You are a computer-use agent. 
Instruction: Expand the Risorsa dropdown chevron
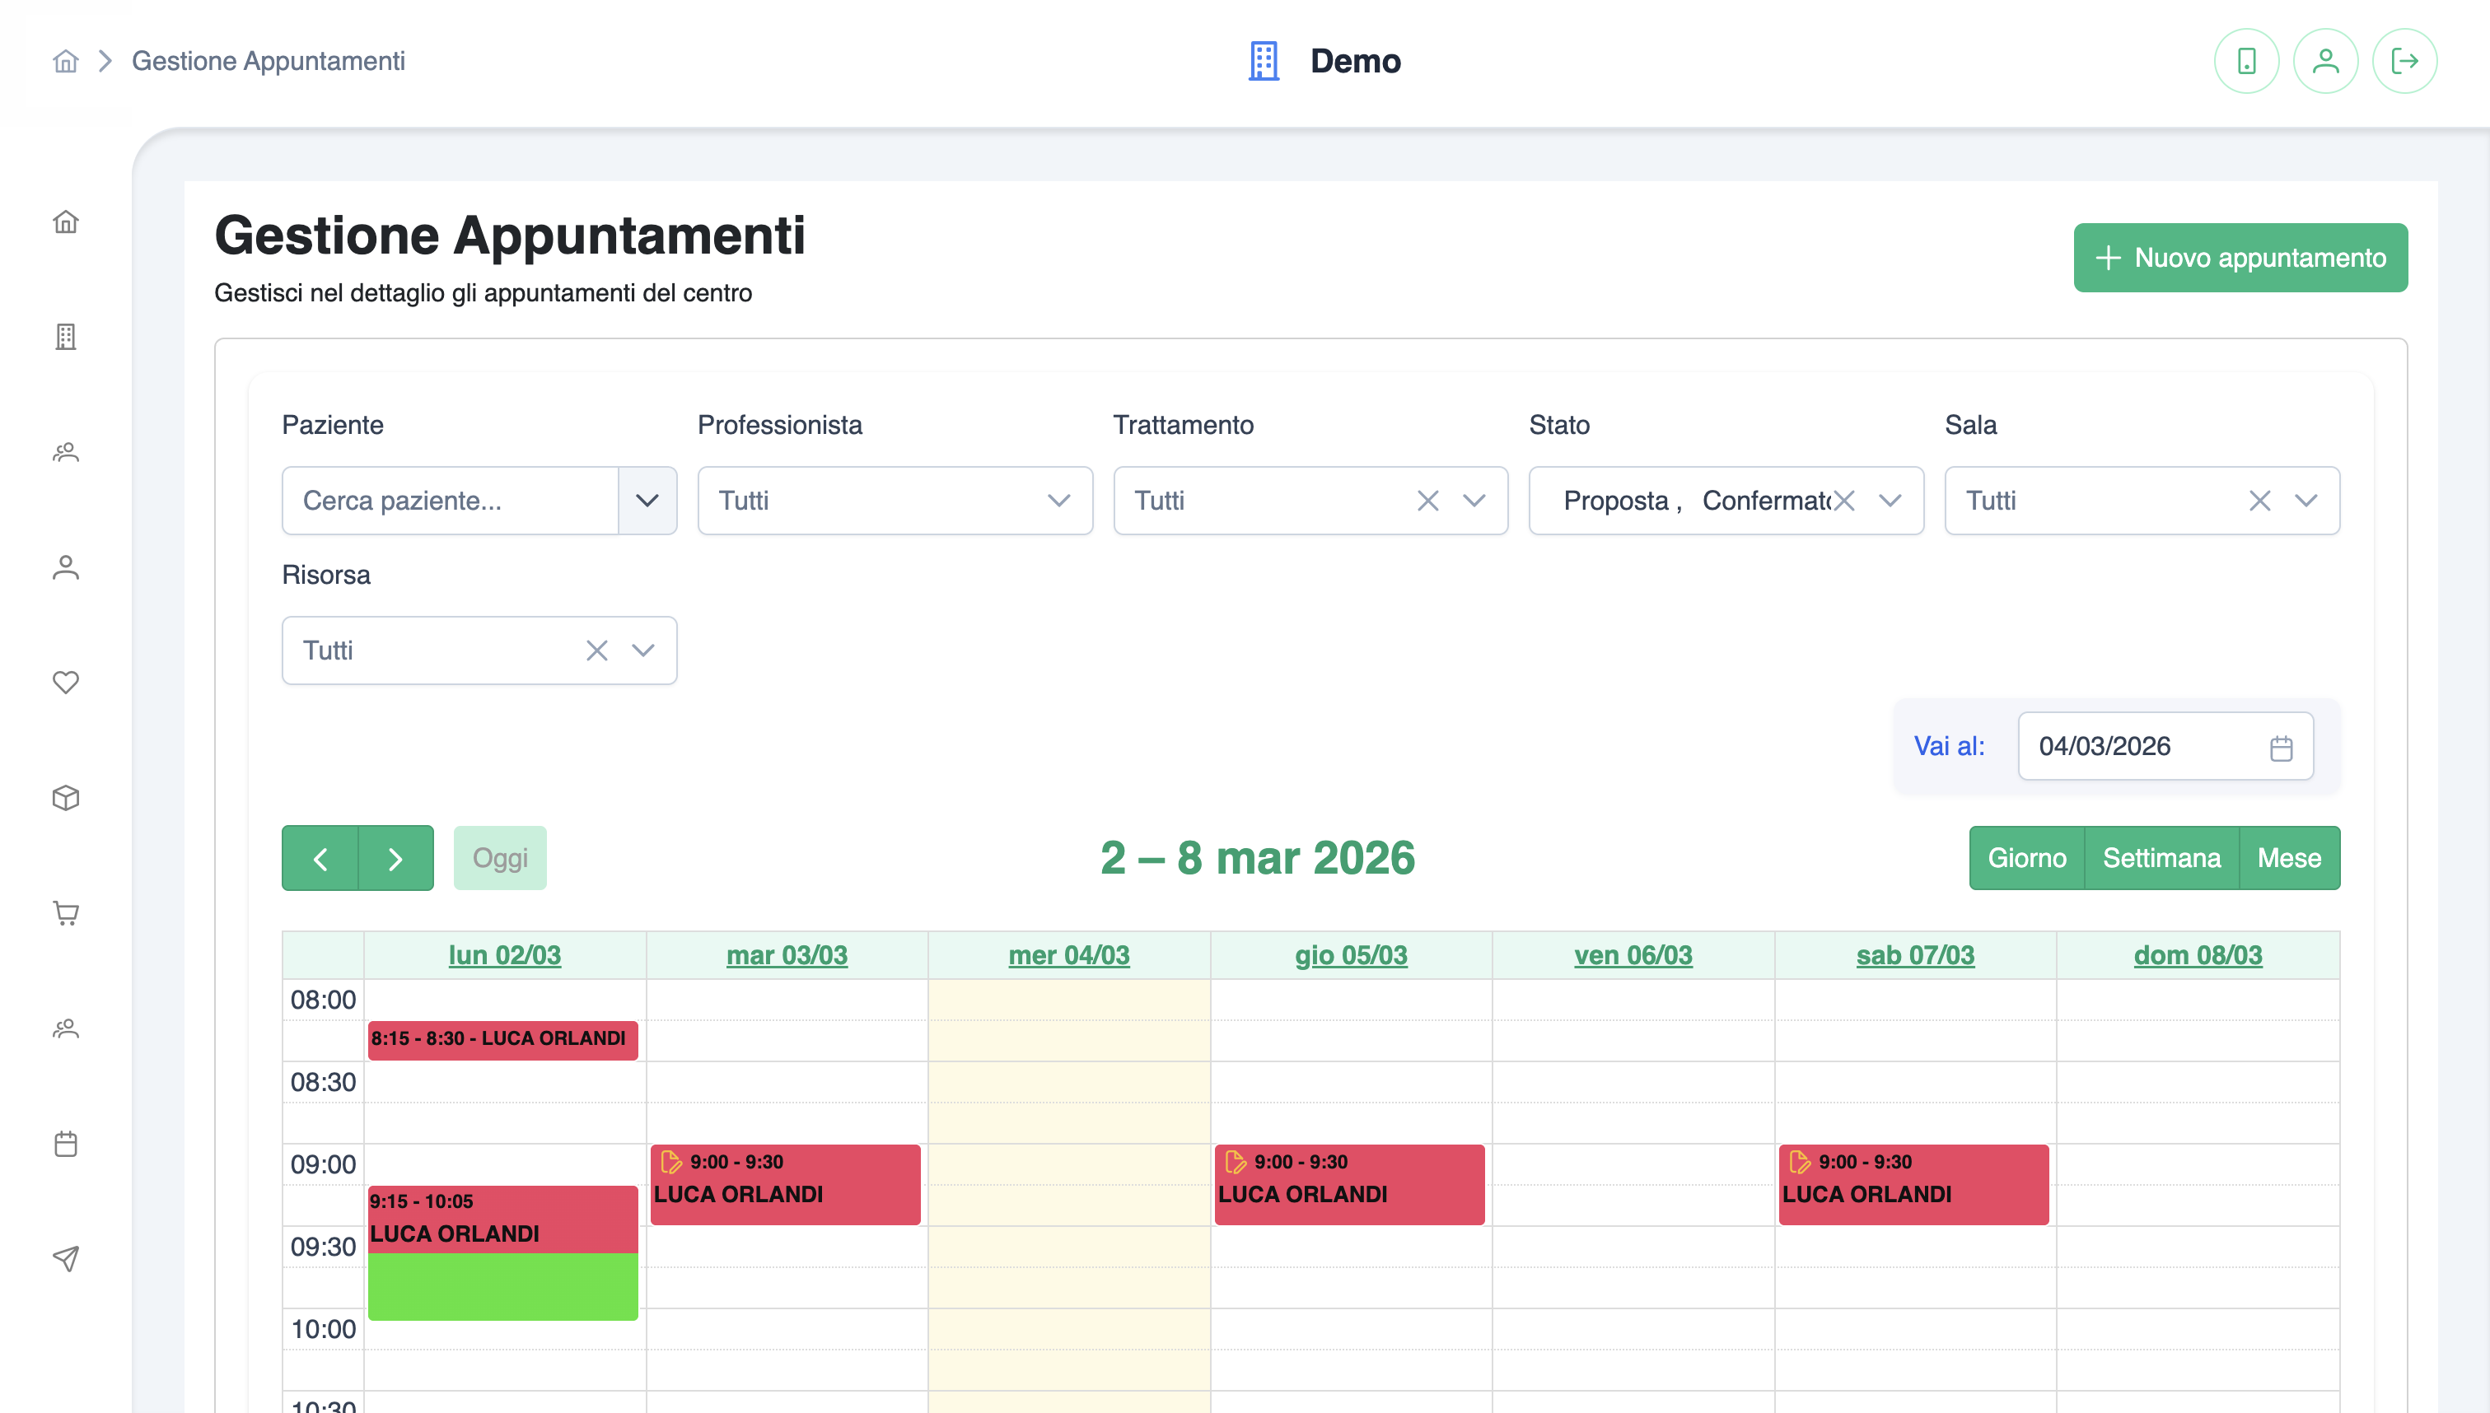[643, 651]
